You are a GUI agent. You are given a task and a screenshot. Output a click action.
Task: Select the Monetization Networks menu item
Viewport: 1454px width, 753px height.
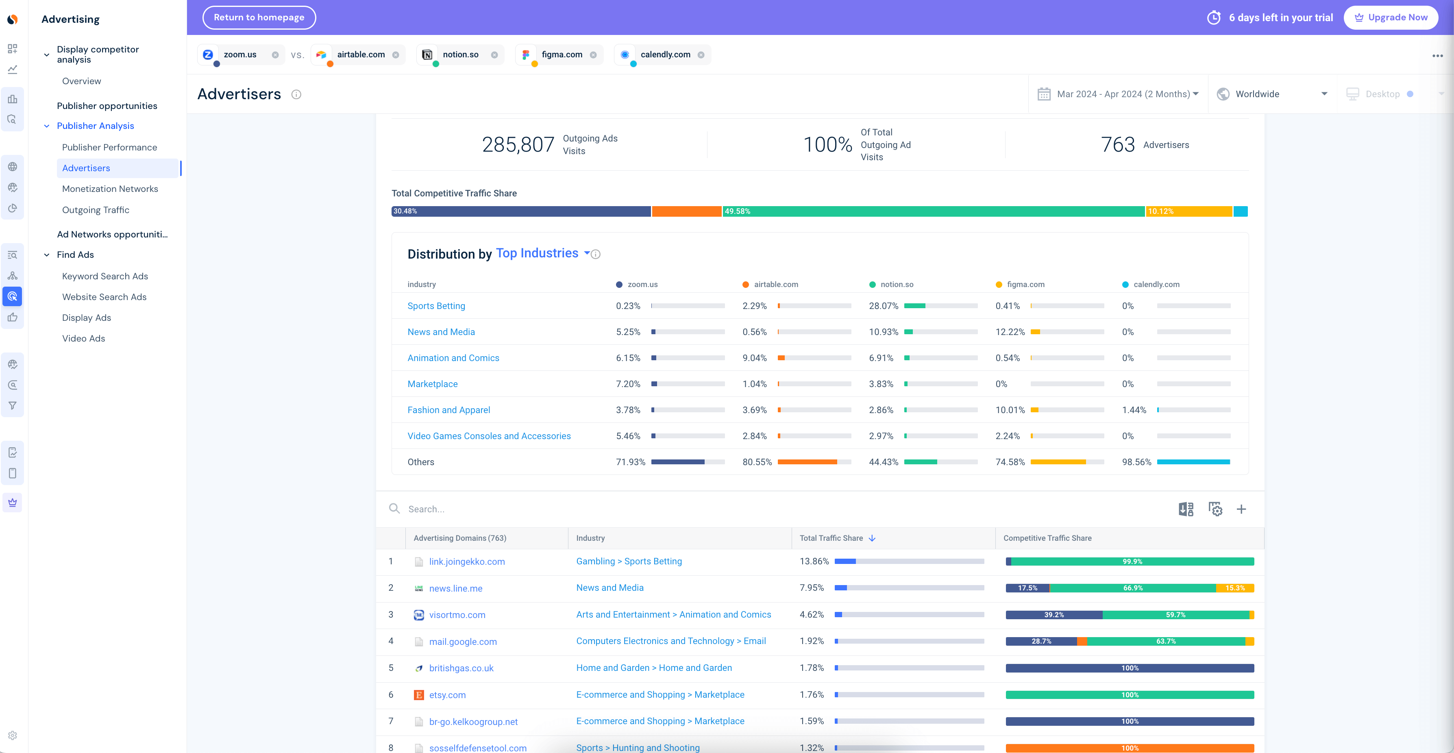click(109, 188)
